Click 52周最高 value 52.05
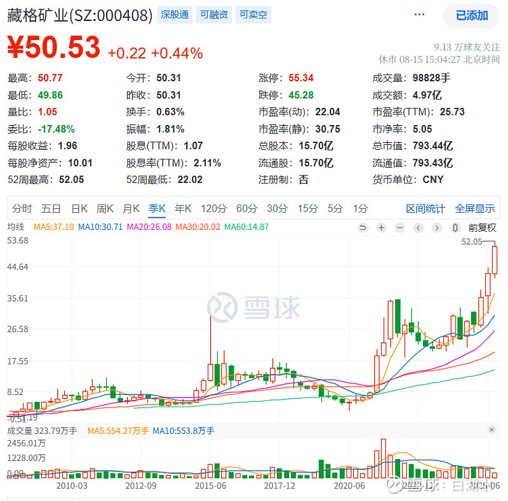This screenshot has width=508, height=501. [71, 180]
